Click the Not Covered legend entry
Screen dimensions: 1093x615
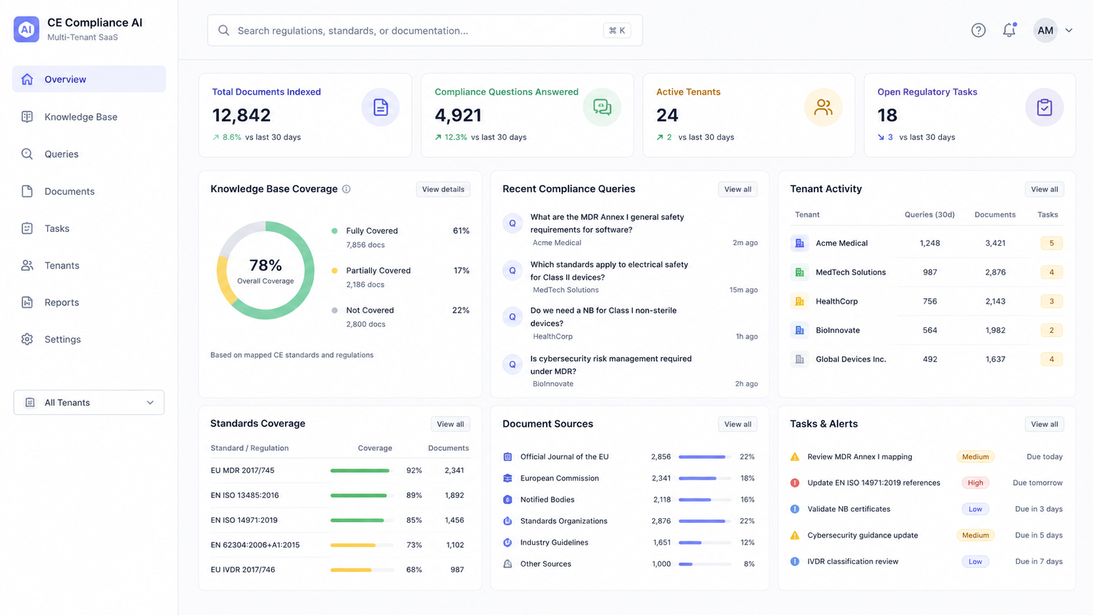tap(401, 317)
